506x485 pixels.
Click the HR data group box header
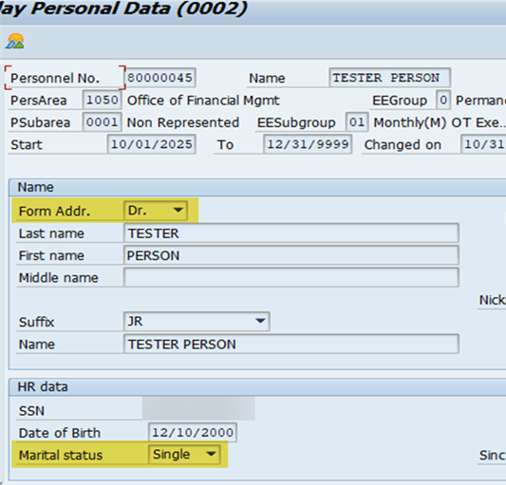(x=257, y=387)
